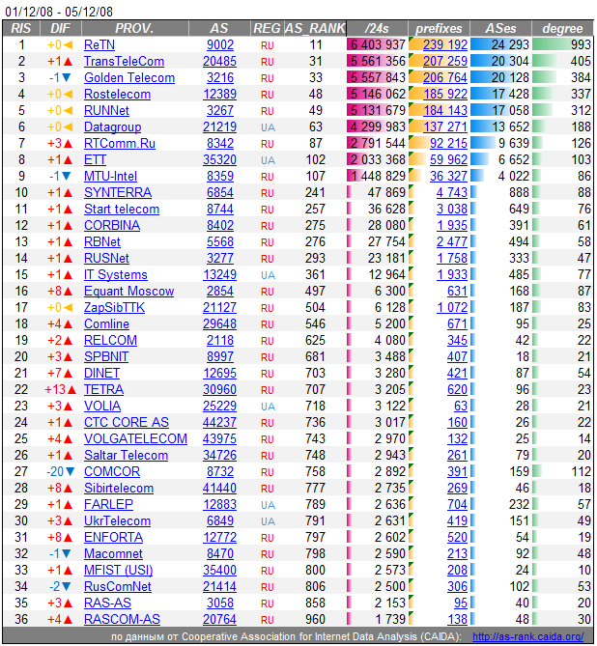
Task: Open the UkrTelecom provider link
Action: tap(118, 520)
